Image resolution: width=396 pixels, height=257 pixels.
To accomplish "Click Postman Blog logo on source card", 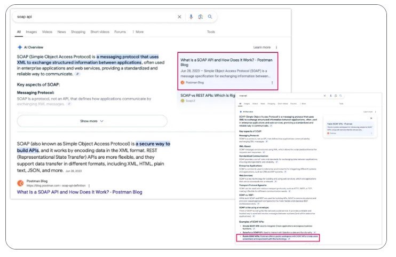I will pos(183,82).
